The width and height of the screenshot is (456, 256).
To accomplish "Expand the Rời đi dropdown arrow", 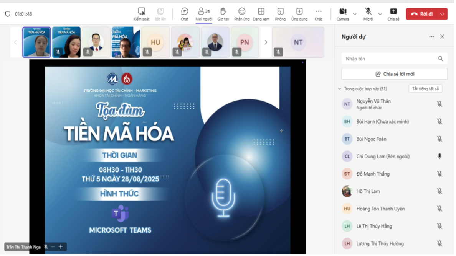I will (x=443, y=14).
